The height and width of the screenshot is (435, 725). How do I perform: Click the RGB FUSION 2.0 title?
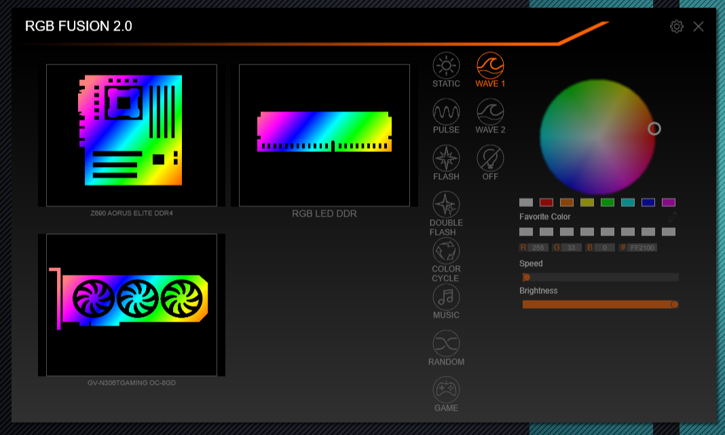point(79,26)
